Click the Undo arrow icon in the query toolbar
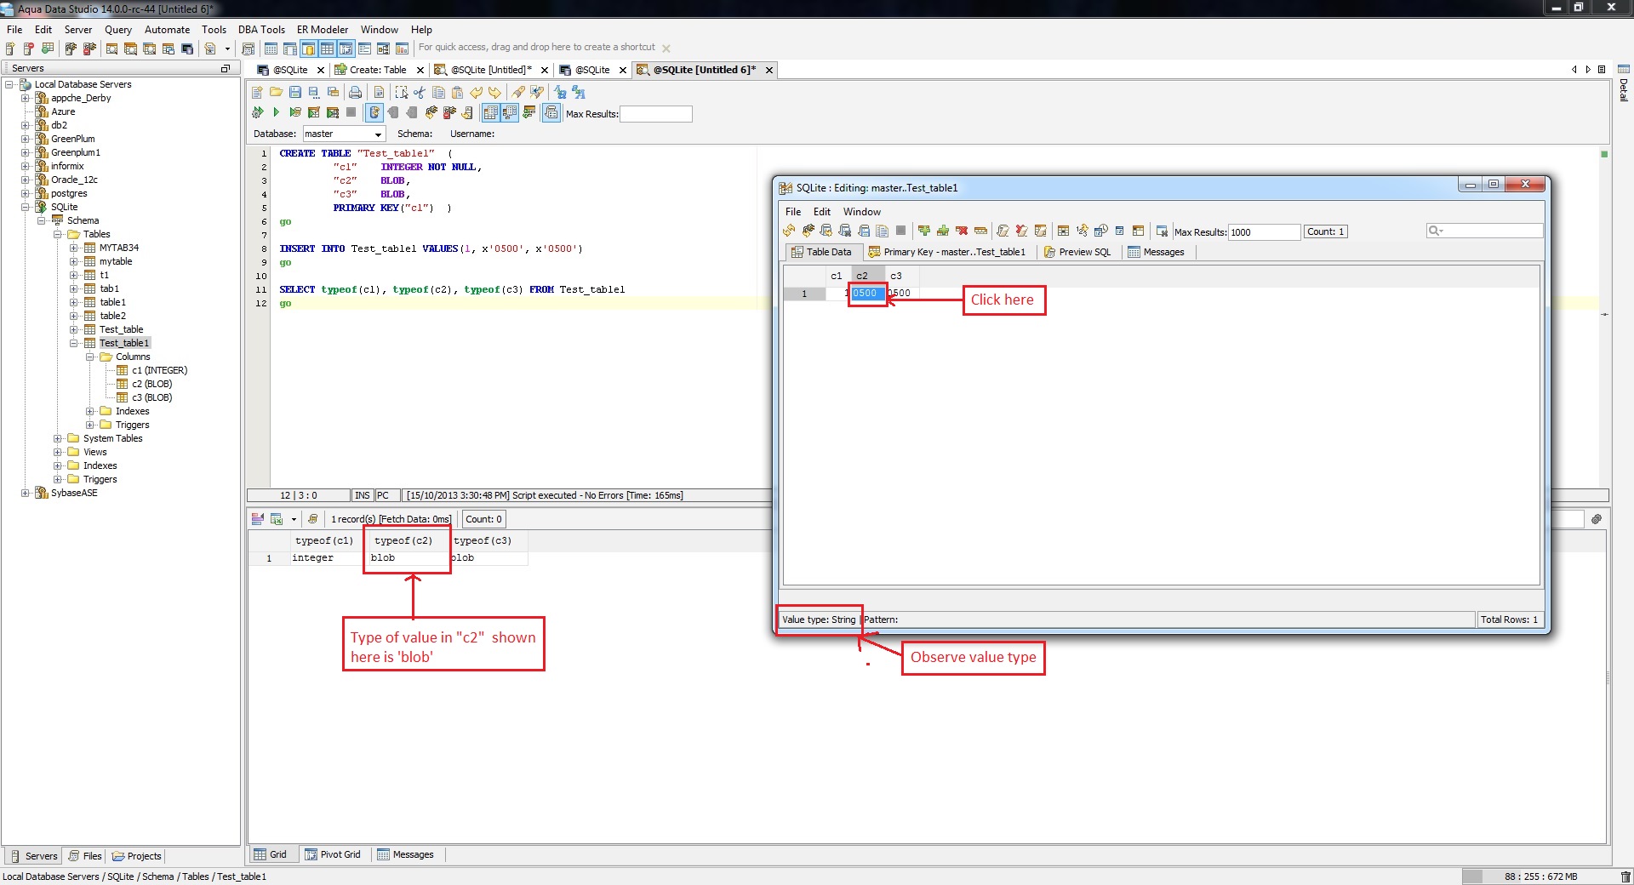This screenshot has height=885, width=1634. (x=477, y=92)
